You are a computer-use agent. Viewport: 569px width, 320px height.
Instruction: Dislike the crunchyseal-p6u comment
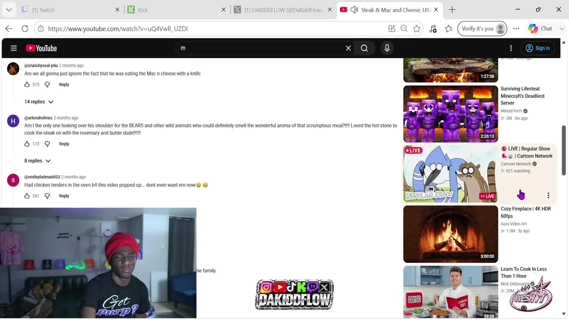click(47, 84)
